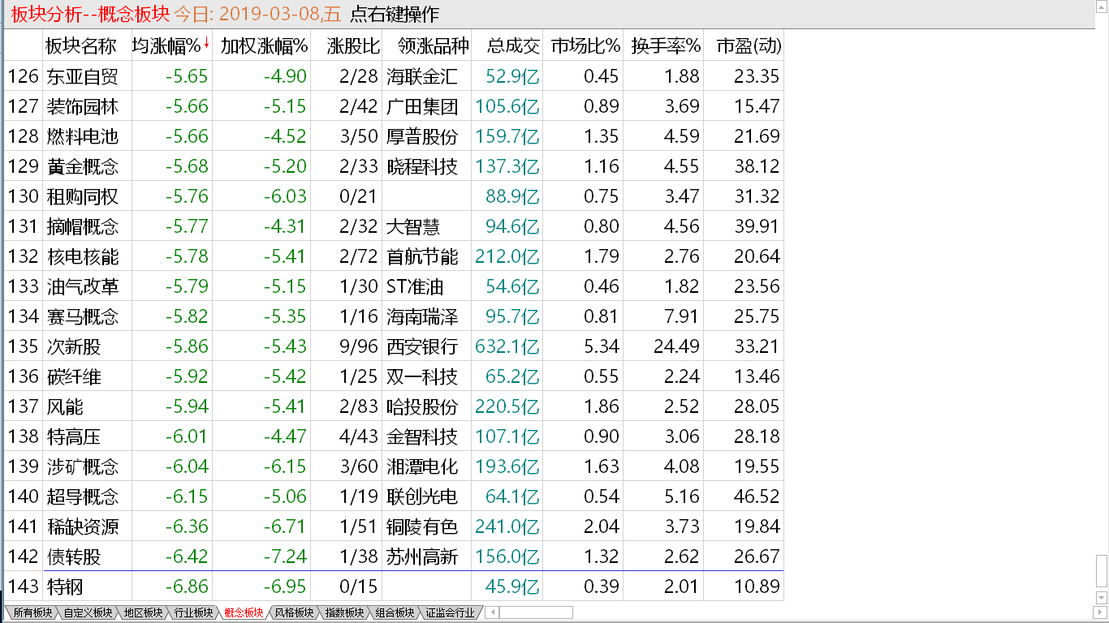Open the 行业板块 tab
Image resolution: width=1109 pixels, height=623 pixels.
[x=193, y=612]
